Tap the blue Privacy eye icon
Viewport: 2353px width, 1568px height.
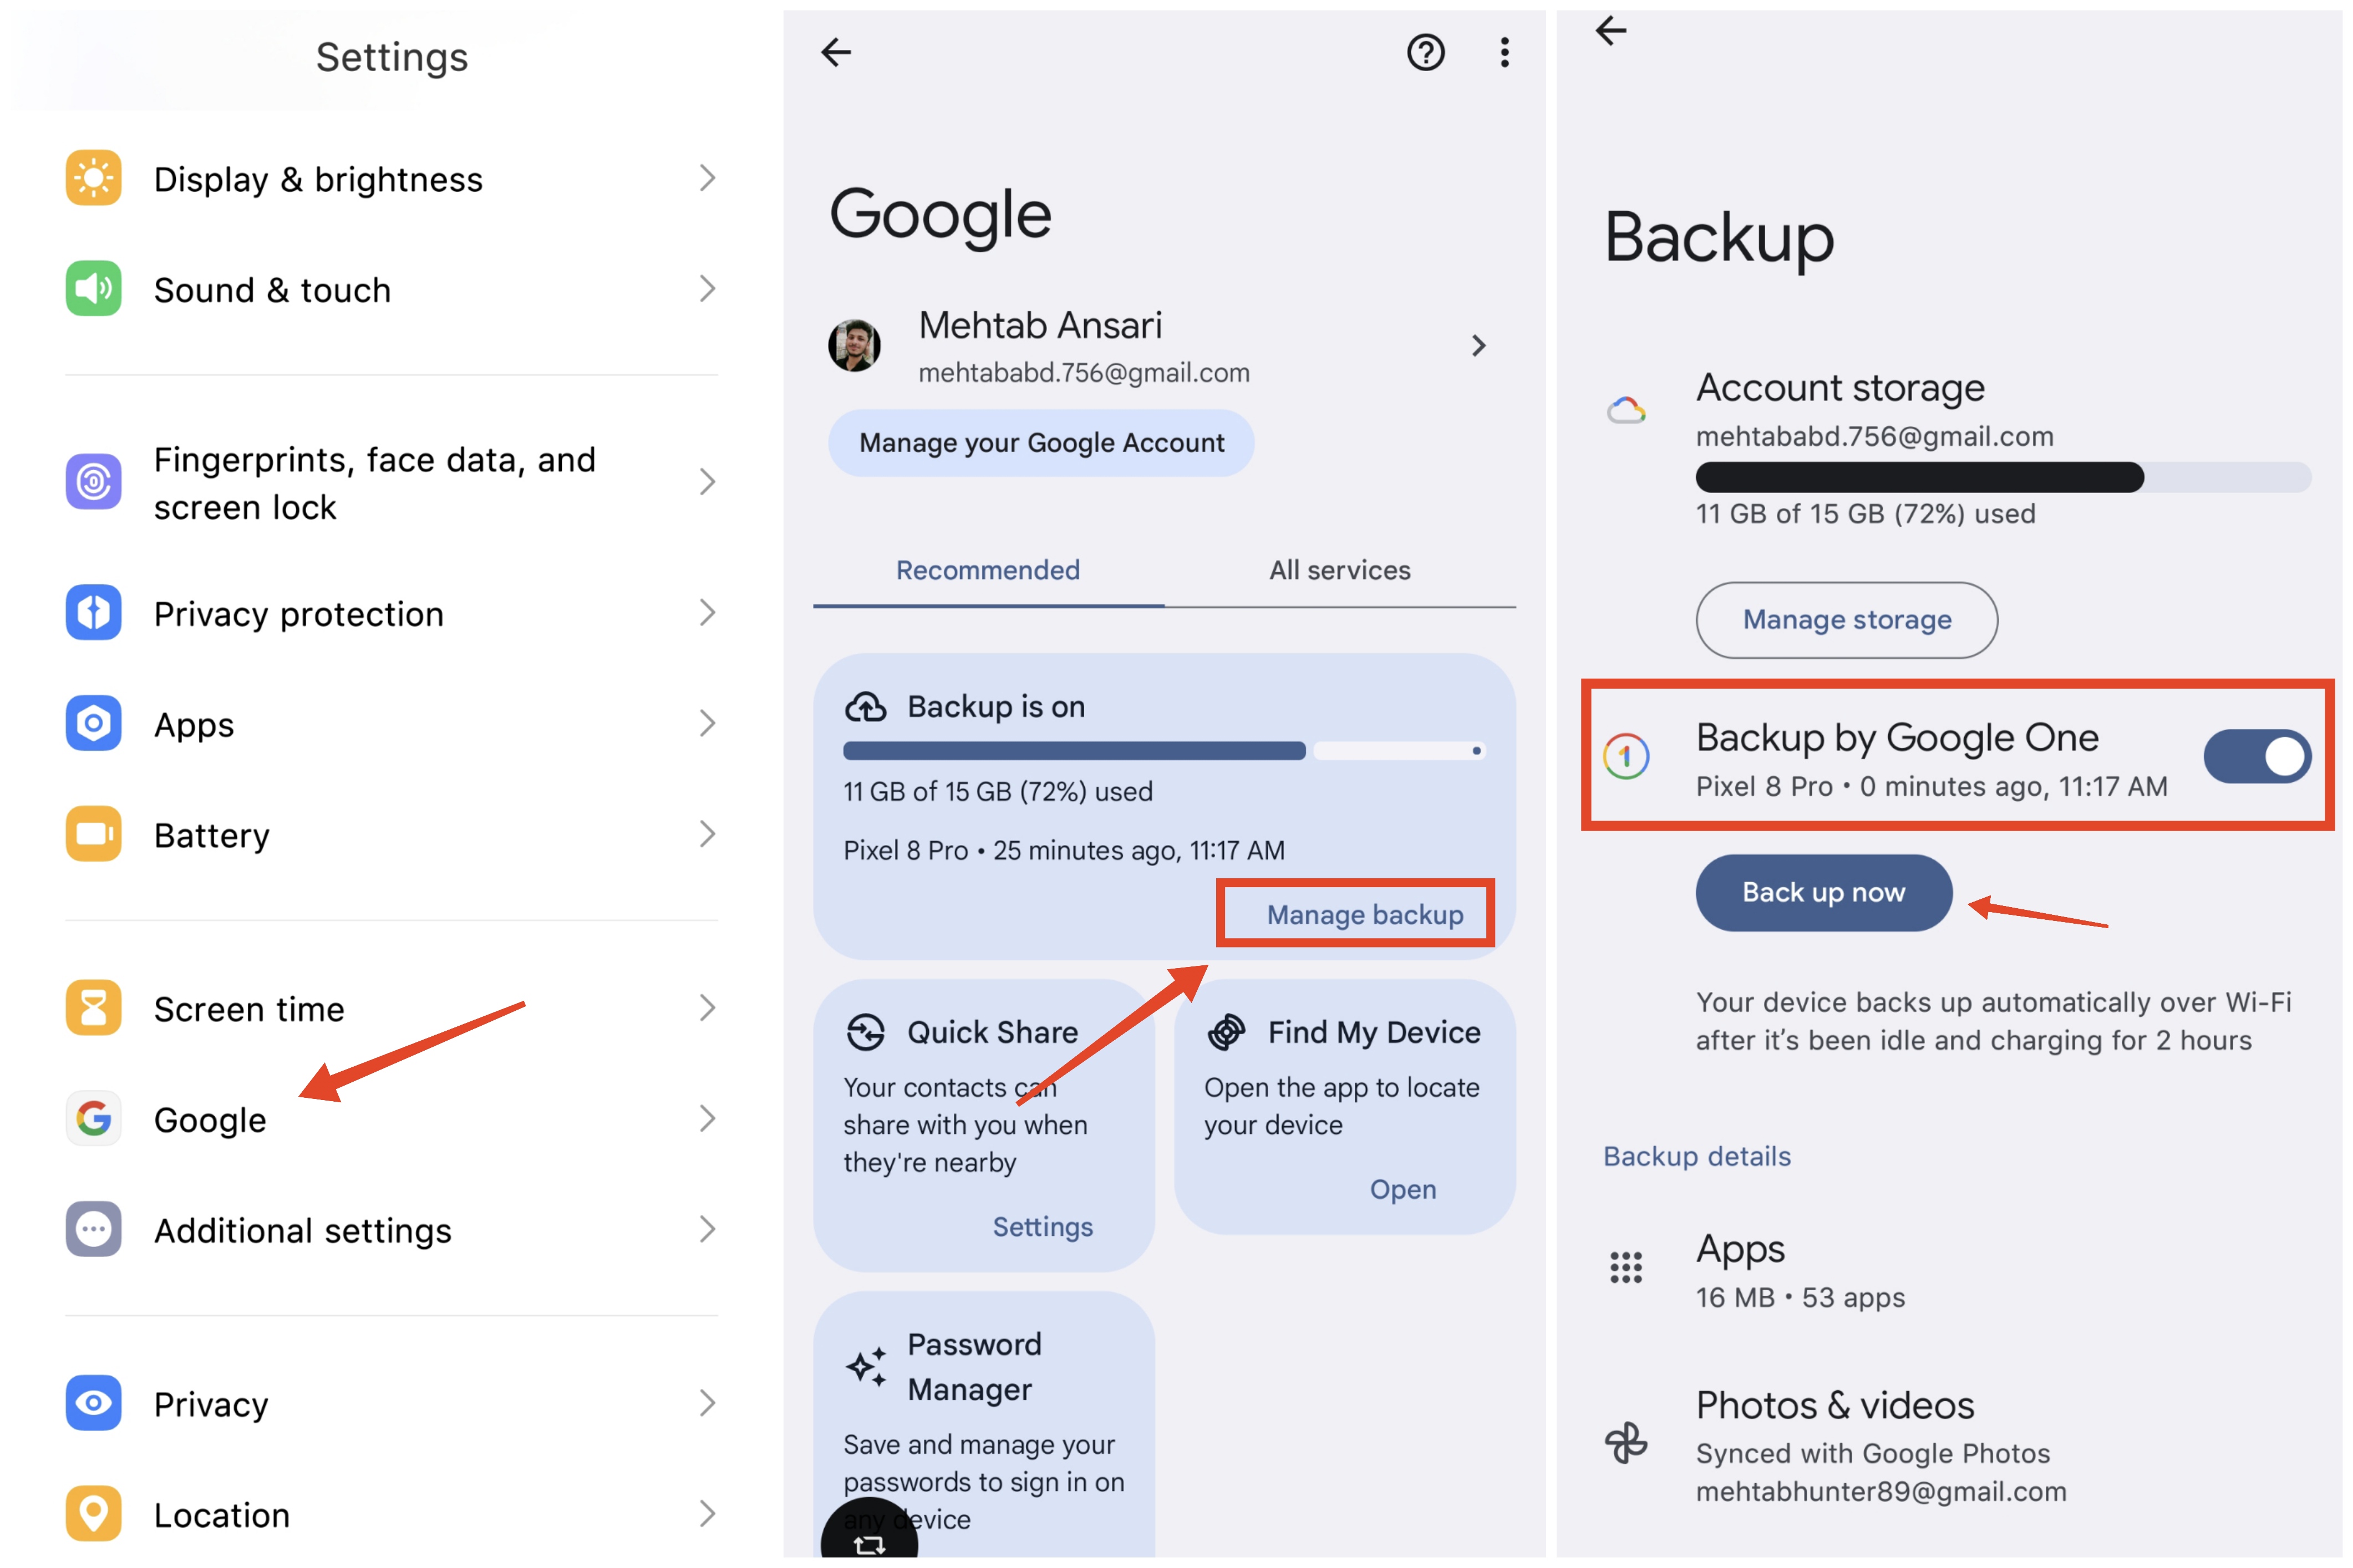point(93,1403)
